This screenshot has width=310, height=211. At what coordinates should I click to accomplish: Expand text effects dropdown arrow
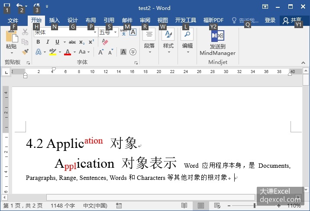(x=45, y=52)
